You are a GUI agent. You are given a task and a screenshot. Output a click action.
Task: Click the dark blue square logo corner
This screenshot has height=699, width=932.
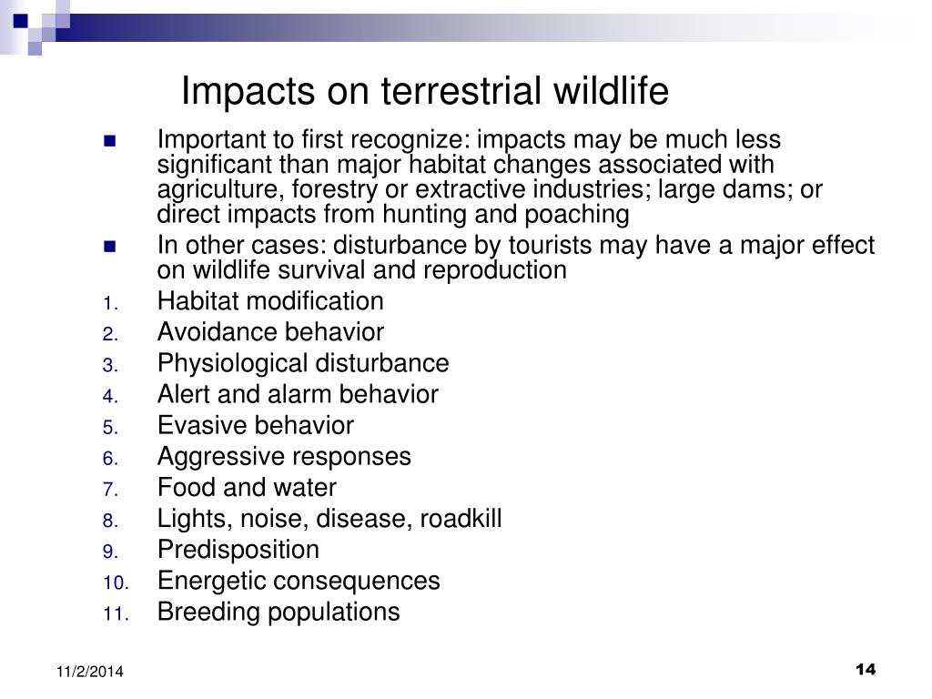tap(21, 20)
